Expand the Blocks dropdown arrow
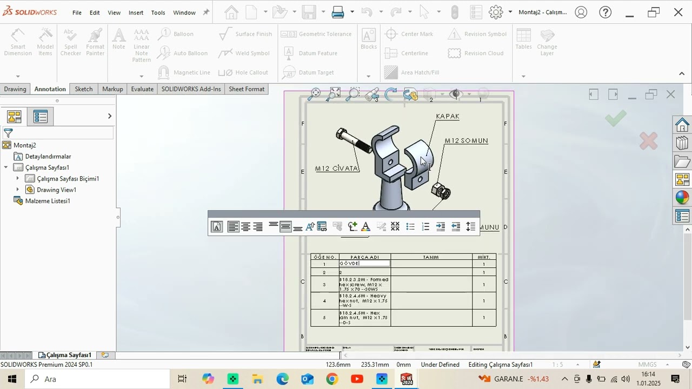The height and width of the screenshot is (389, 692). pyautogui.click(x=369, y=77)
